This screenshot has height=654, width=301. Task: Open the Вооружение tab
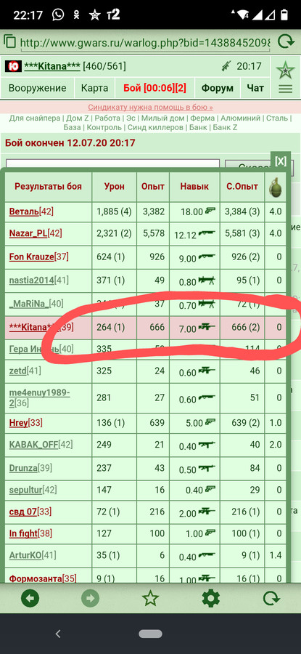(38, 88)
